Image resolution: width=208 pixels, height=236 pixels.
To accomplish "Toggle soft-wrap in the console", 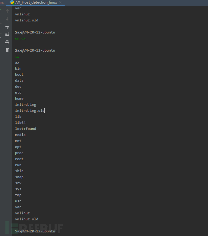I will pos(7,27).
